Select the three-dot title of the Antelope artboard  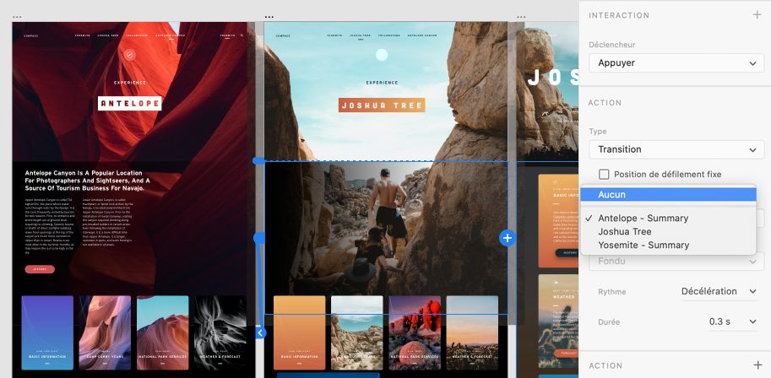coord(17,17)
